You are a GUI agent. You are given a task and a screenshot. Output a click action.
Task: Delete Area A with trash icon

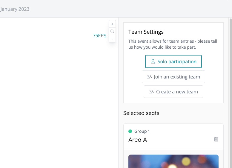216,139
